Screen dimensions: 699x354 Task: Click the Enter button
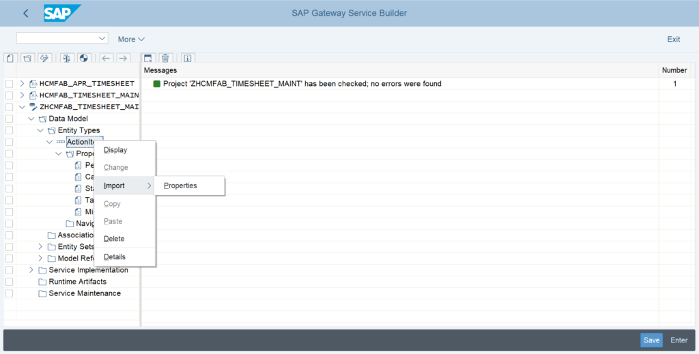[x=679, y=340]
